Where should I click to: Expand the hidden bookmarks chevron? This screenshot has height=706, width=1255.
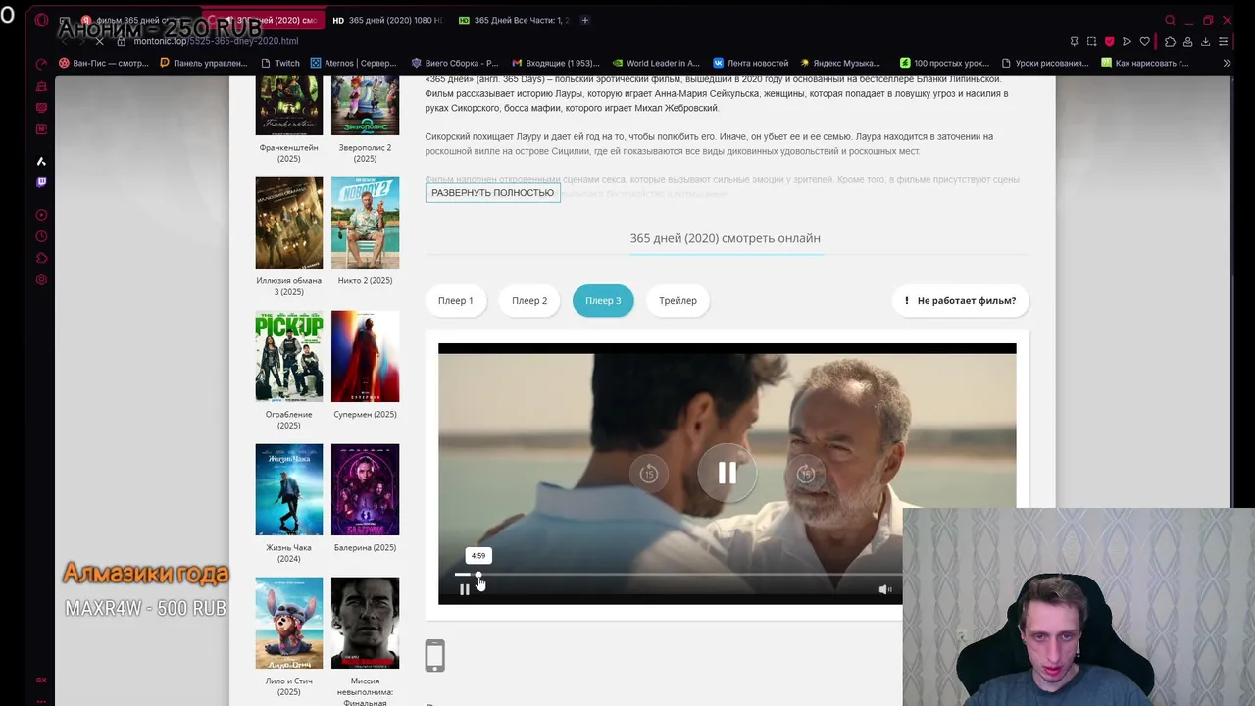point(1227,63)
